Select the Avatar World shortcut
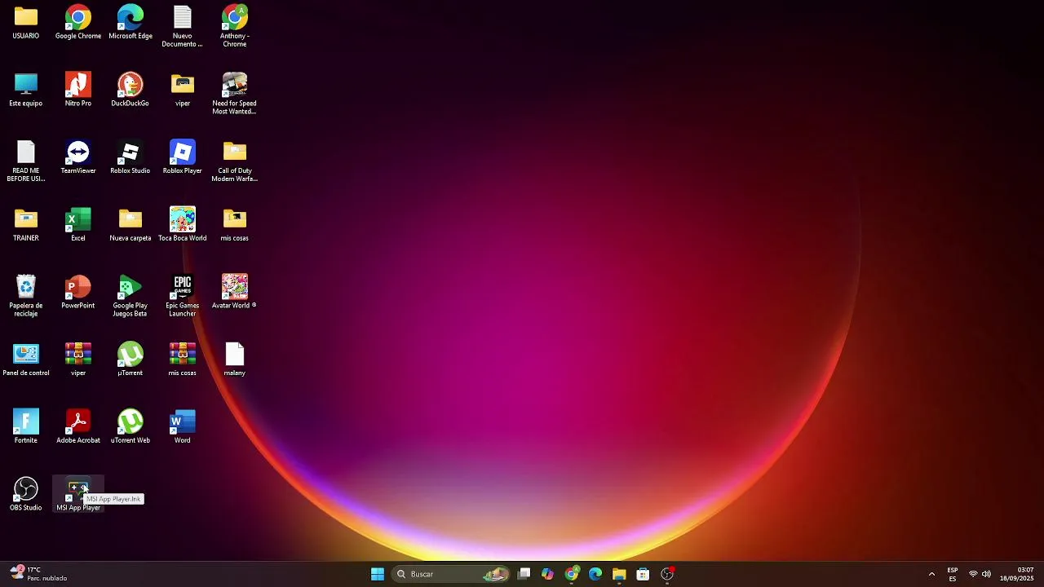 [x=235, y=292]
